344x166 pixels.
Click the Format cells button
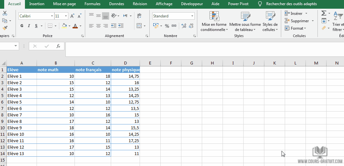point(295,28)
